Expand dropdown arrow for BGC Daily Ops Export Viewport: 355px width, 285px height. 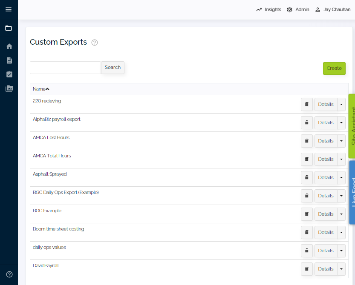341,196
